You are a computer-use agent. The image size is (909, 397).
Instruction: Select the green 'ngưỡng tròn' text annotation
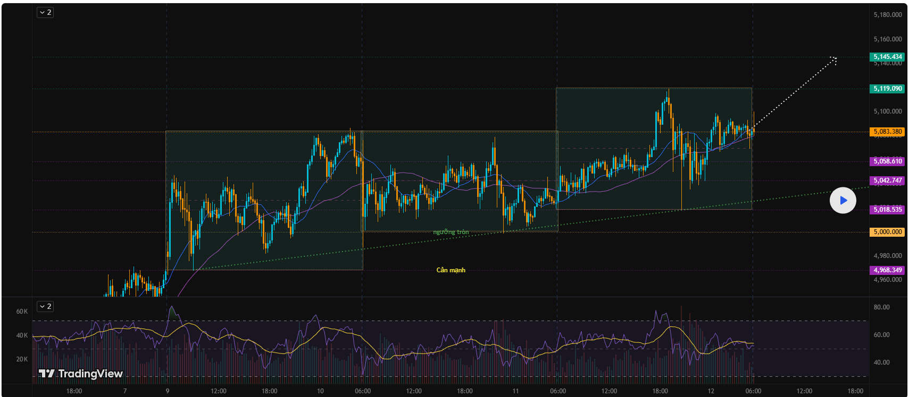tap(451, 232)
